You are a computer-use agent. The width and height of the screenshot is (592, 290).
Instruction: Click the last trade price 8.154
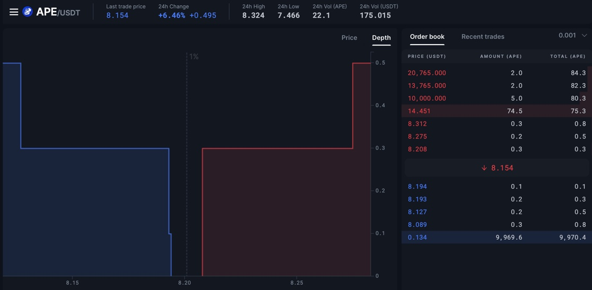(117, 15)
